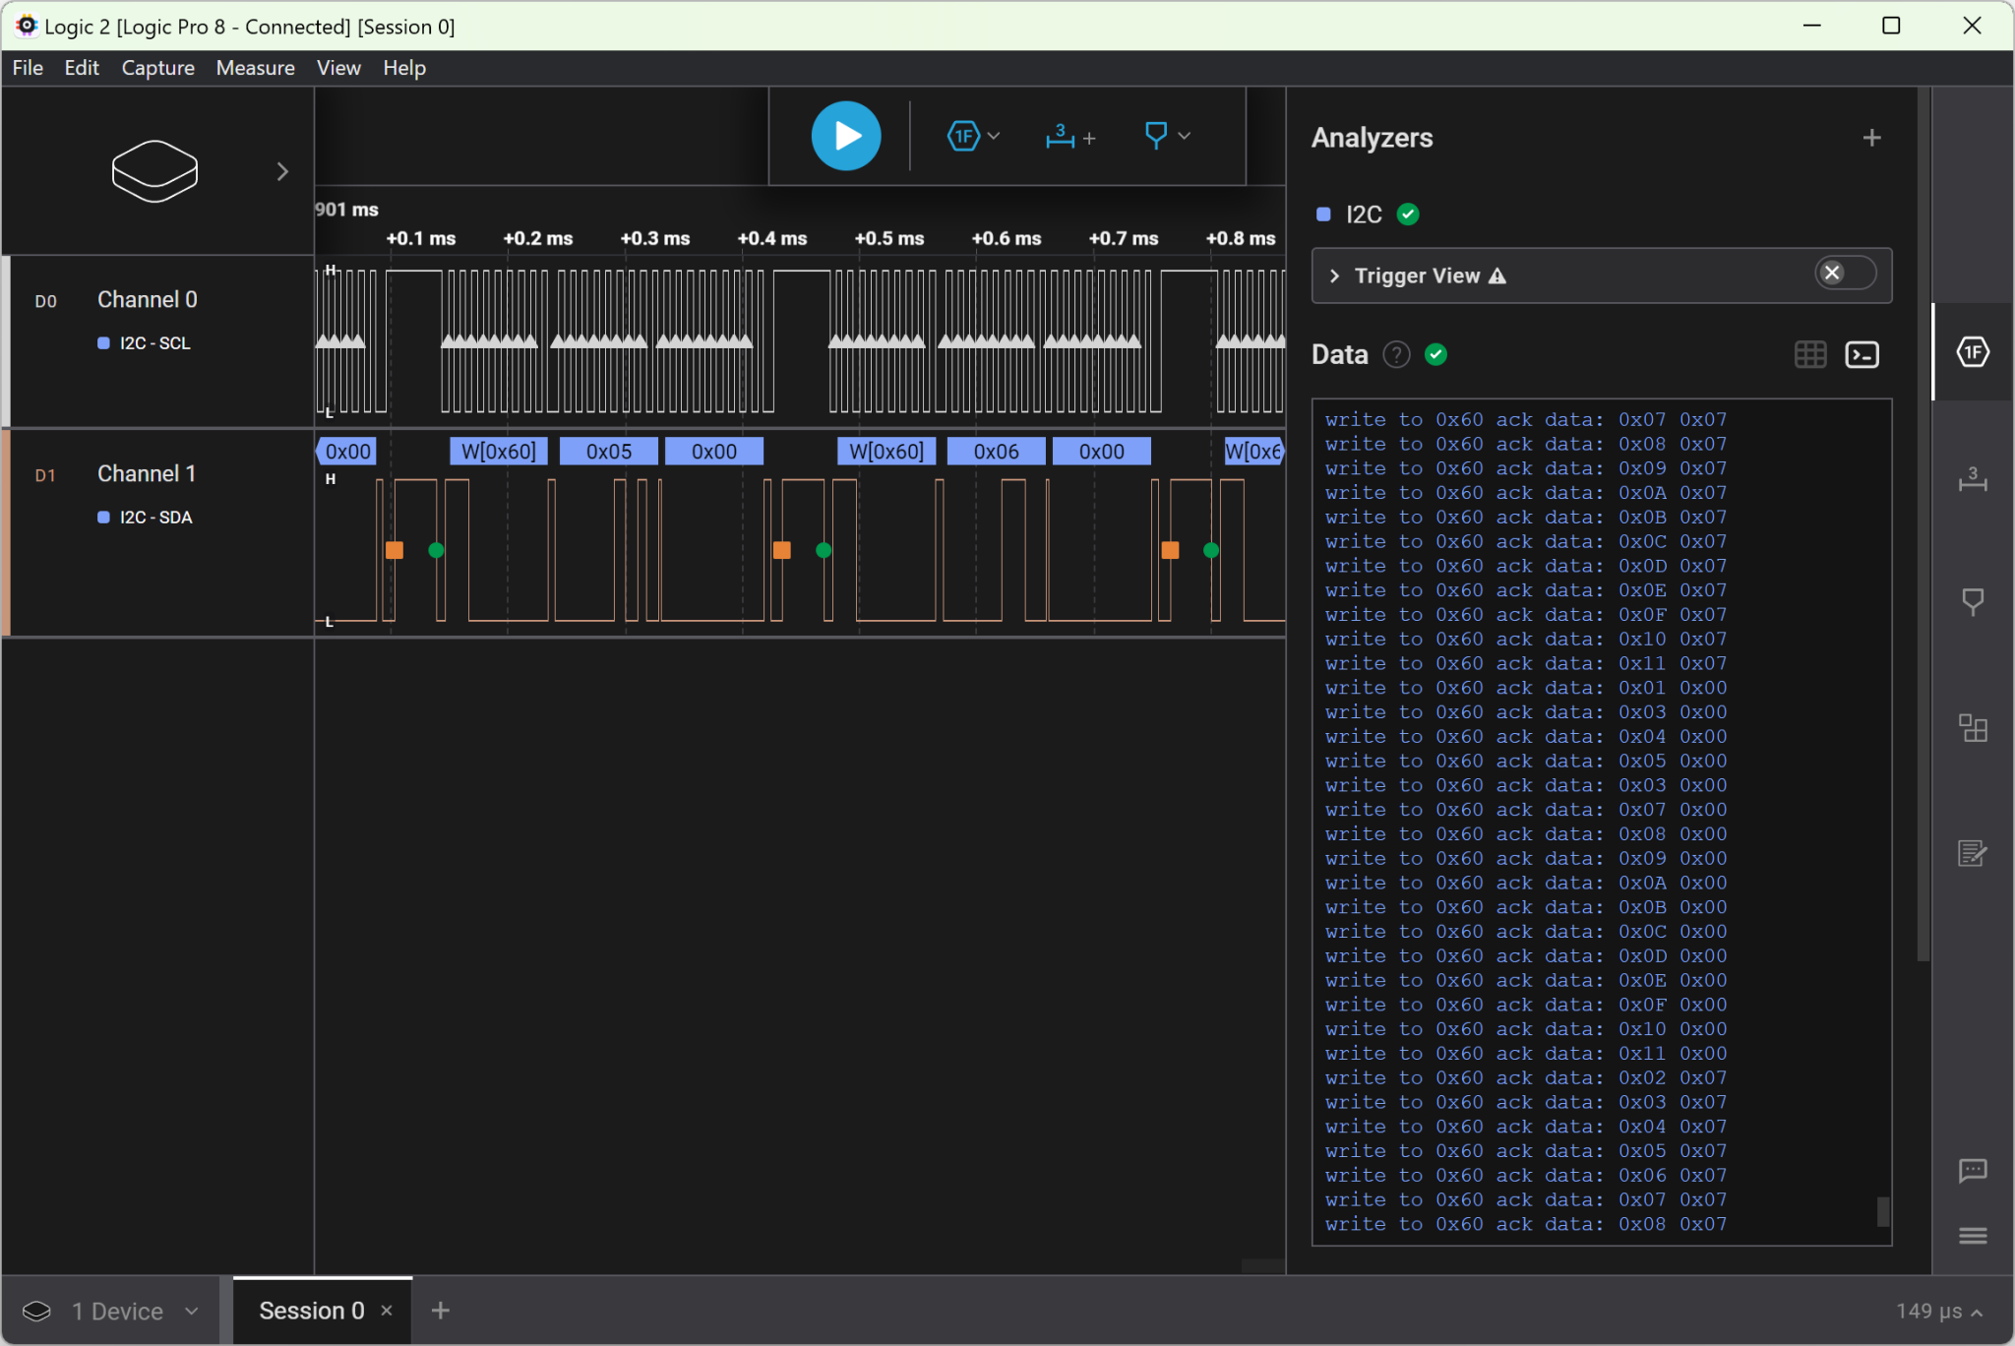Add a new analyzer with the plus

[x=1871, y=138]
